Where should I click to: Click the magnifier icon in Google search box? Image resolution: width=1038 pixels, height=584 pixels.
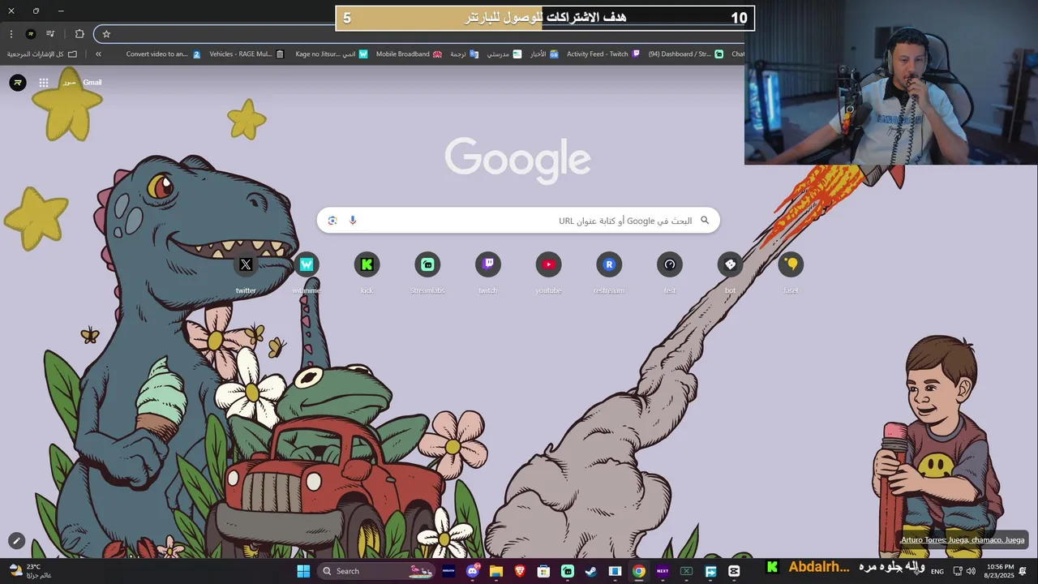[x=705, y=221]
